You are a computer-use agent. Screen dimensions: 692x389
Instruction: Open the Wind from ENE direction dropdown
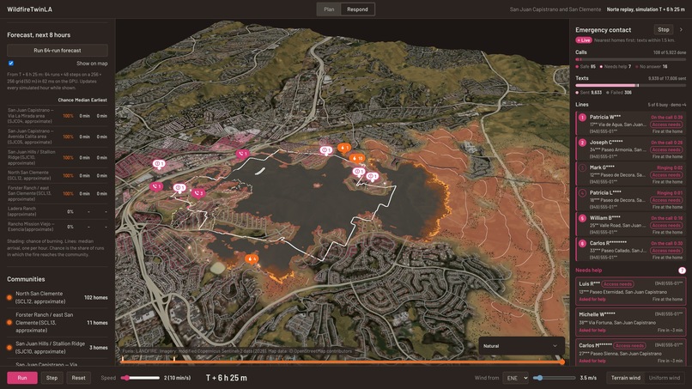(x=515, y=378)
